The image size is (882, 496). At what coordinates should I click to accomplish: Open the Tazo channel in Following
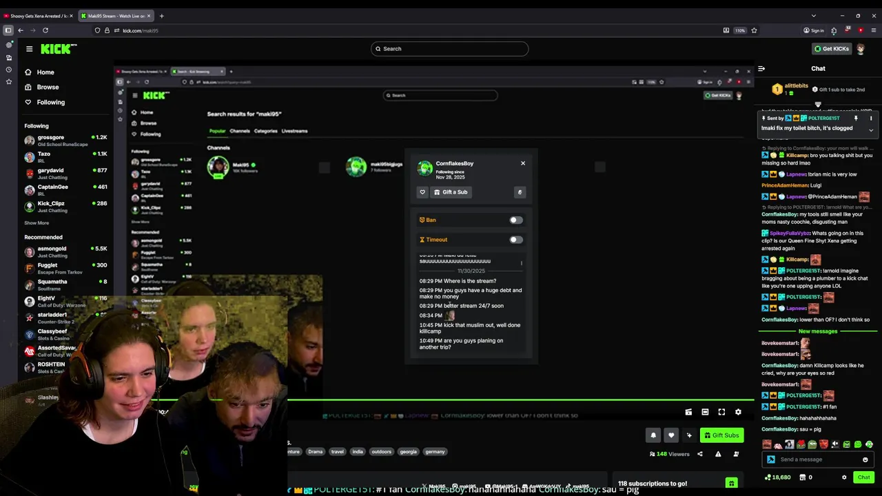[x=65, y=157]
